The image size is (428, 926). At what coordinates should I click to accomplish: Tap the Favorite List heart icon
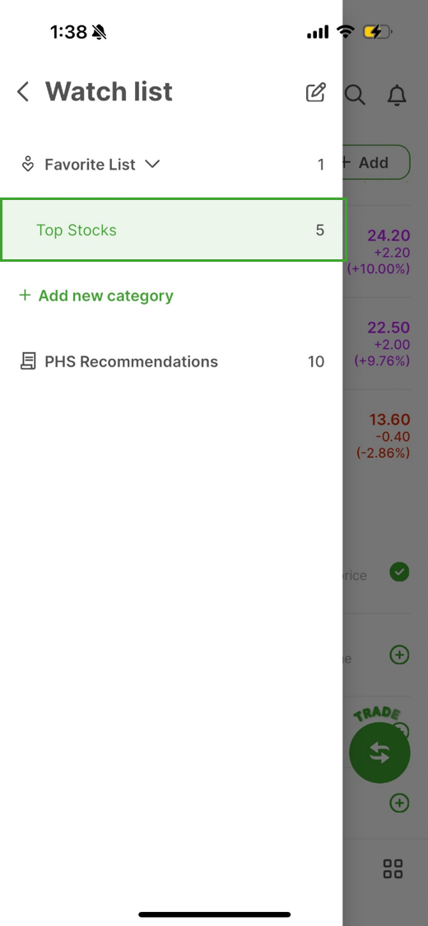coord(28,164)
